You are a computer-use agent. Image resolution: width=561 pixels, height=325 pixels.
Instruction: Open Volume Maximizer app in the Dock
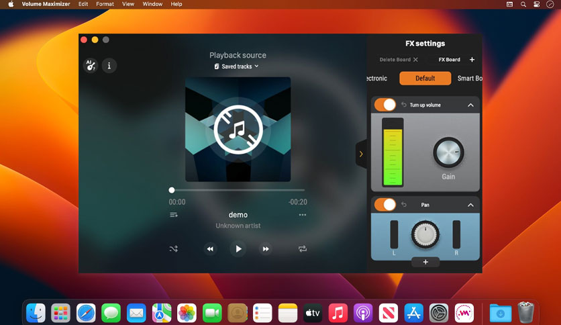(x=464, y=313)
